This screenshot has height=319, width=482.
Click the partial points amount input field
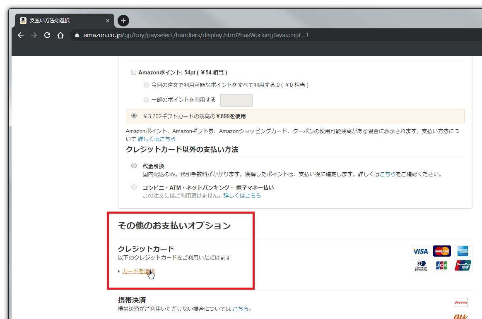[236, 100]
